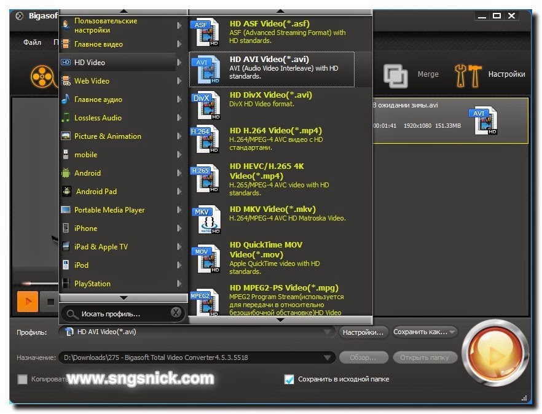542x414 pixels.
Task: Expand the Главное видео submenu arrow
Action: pyautogui.click(x=179, y=44)
